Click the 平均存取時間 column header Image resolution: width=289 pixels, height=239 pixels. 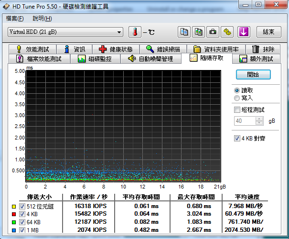(x=141, y=197)
